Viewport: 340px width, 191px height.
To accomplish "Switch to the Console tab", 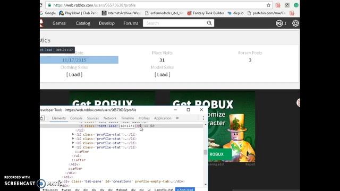I will (76, 118).
